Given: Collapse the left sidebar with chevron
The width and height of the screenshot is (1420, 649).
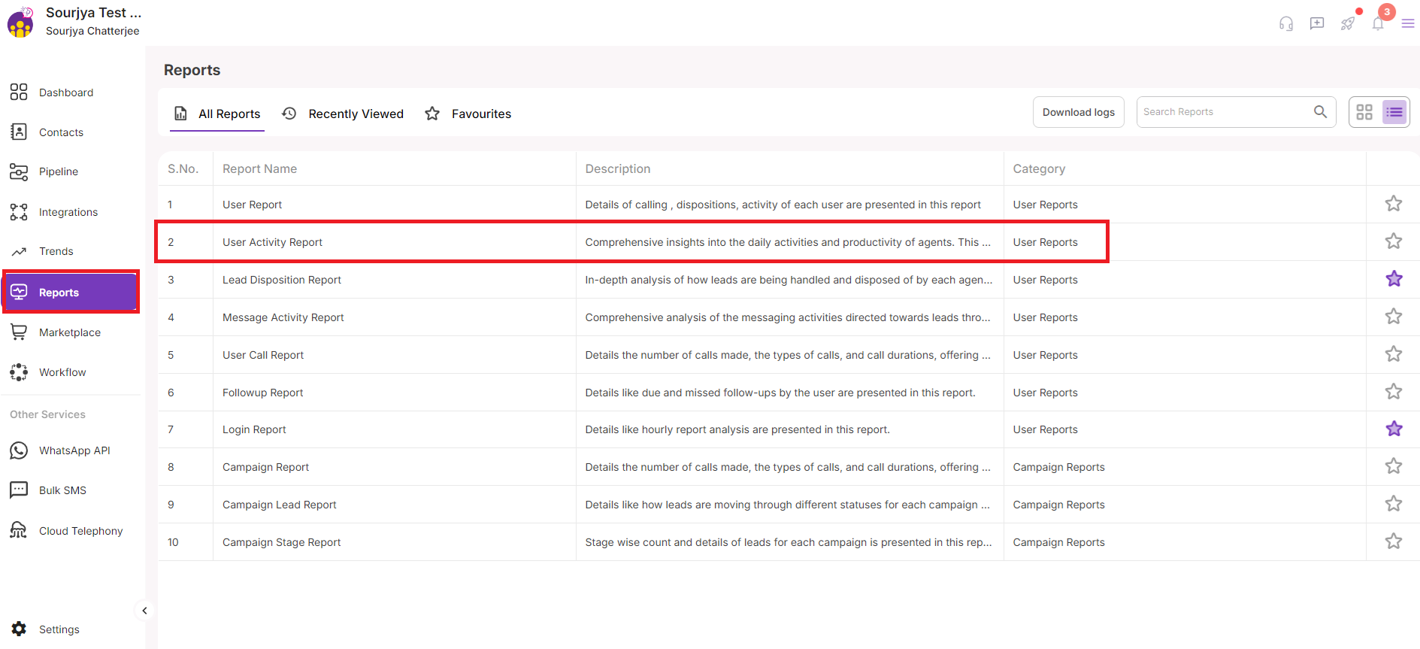Looking at the screenshot, I should point(144,611).
